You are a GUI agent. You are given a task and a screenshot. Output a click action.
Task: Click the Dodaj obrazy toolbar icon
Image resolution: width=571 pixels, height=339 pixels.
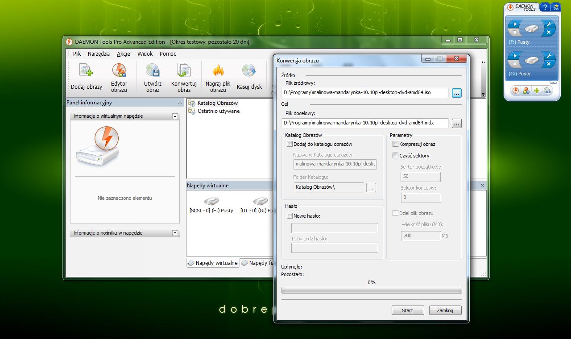(x=86, y=70)
